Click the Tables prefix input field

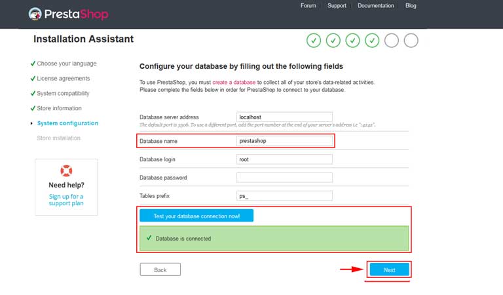284,196
